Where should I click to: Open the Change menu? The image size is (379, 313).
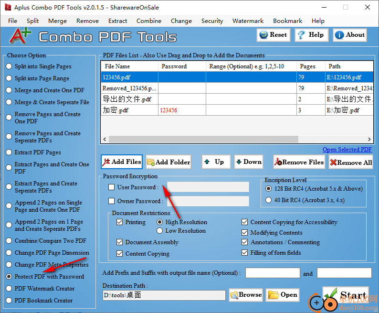click(181, 21)
